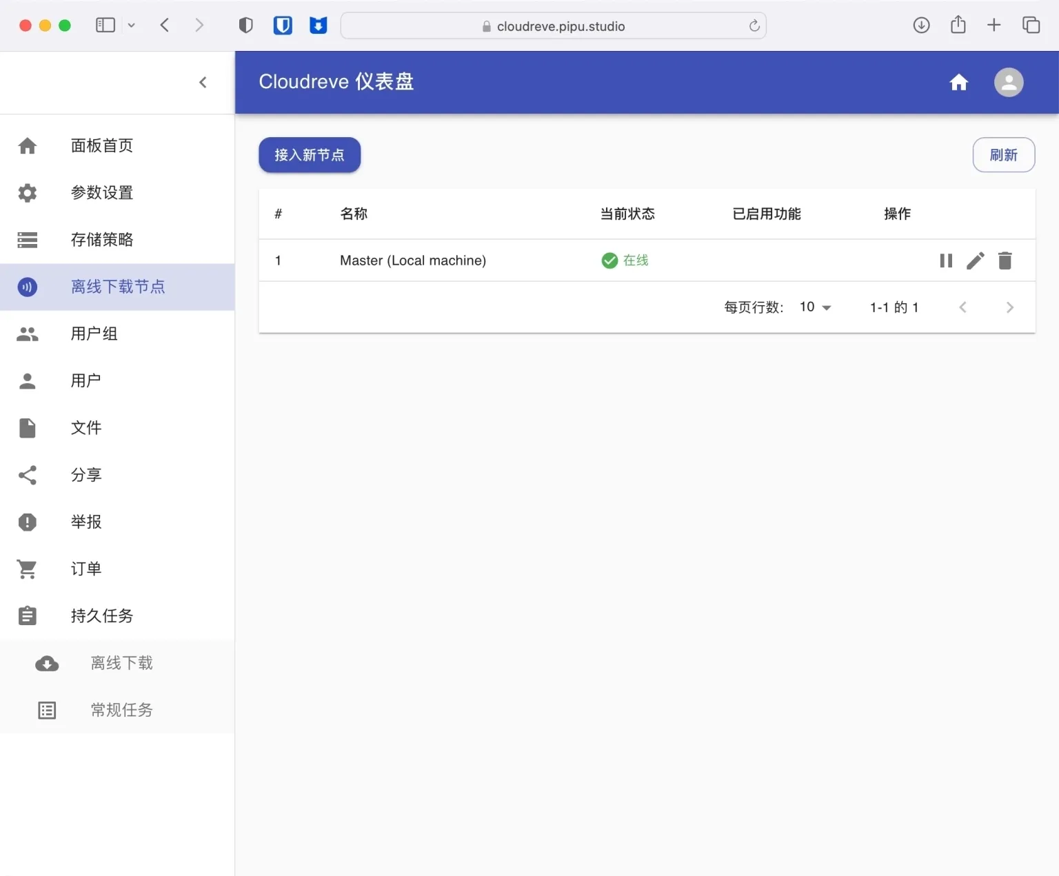This screenshot has width=1059, height=876.
Task: Go to 面板首页 menu item
Action: click(x=117, y=146)
